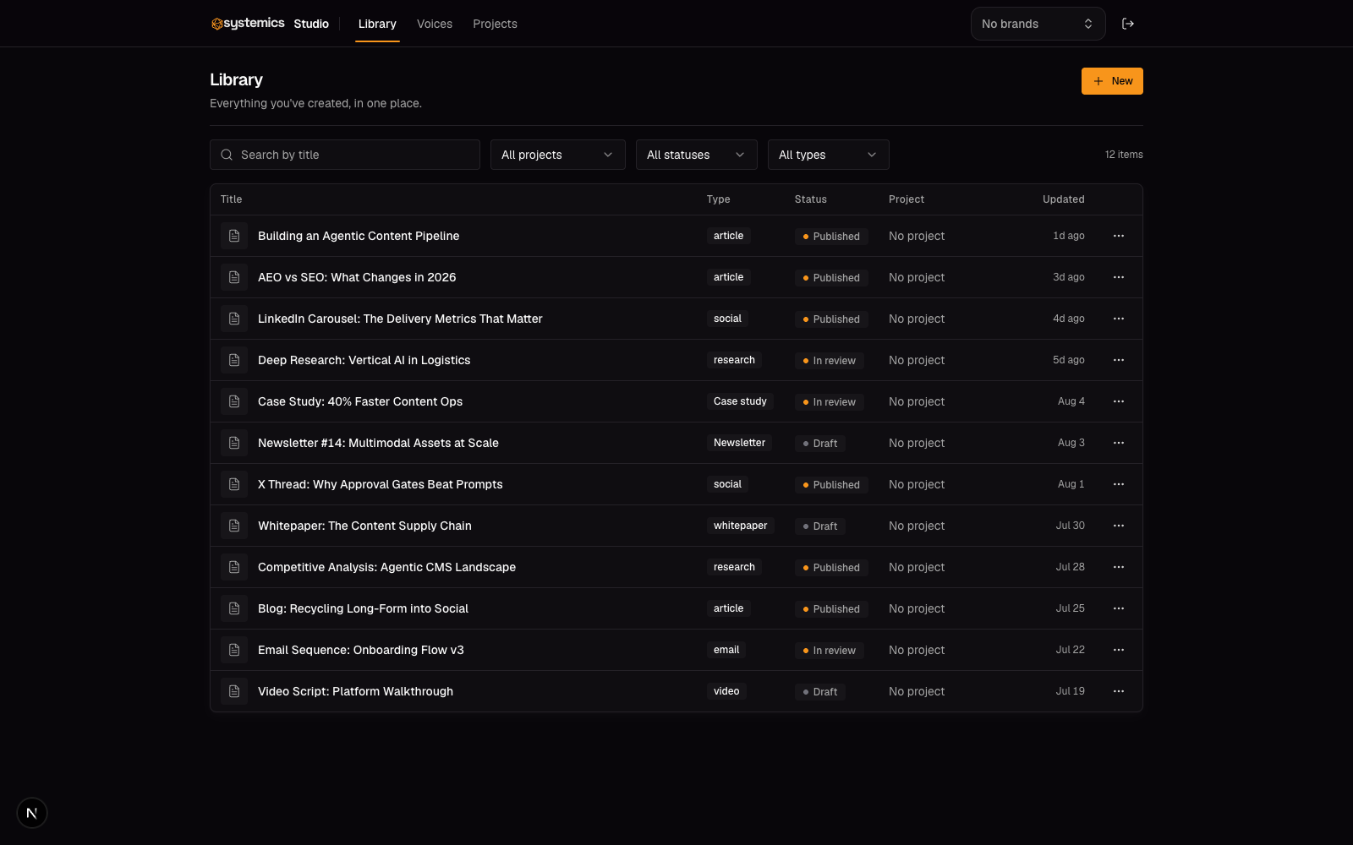Open the No brands selector
The image size is (1353, 845).
pos(1038,24)
